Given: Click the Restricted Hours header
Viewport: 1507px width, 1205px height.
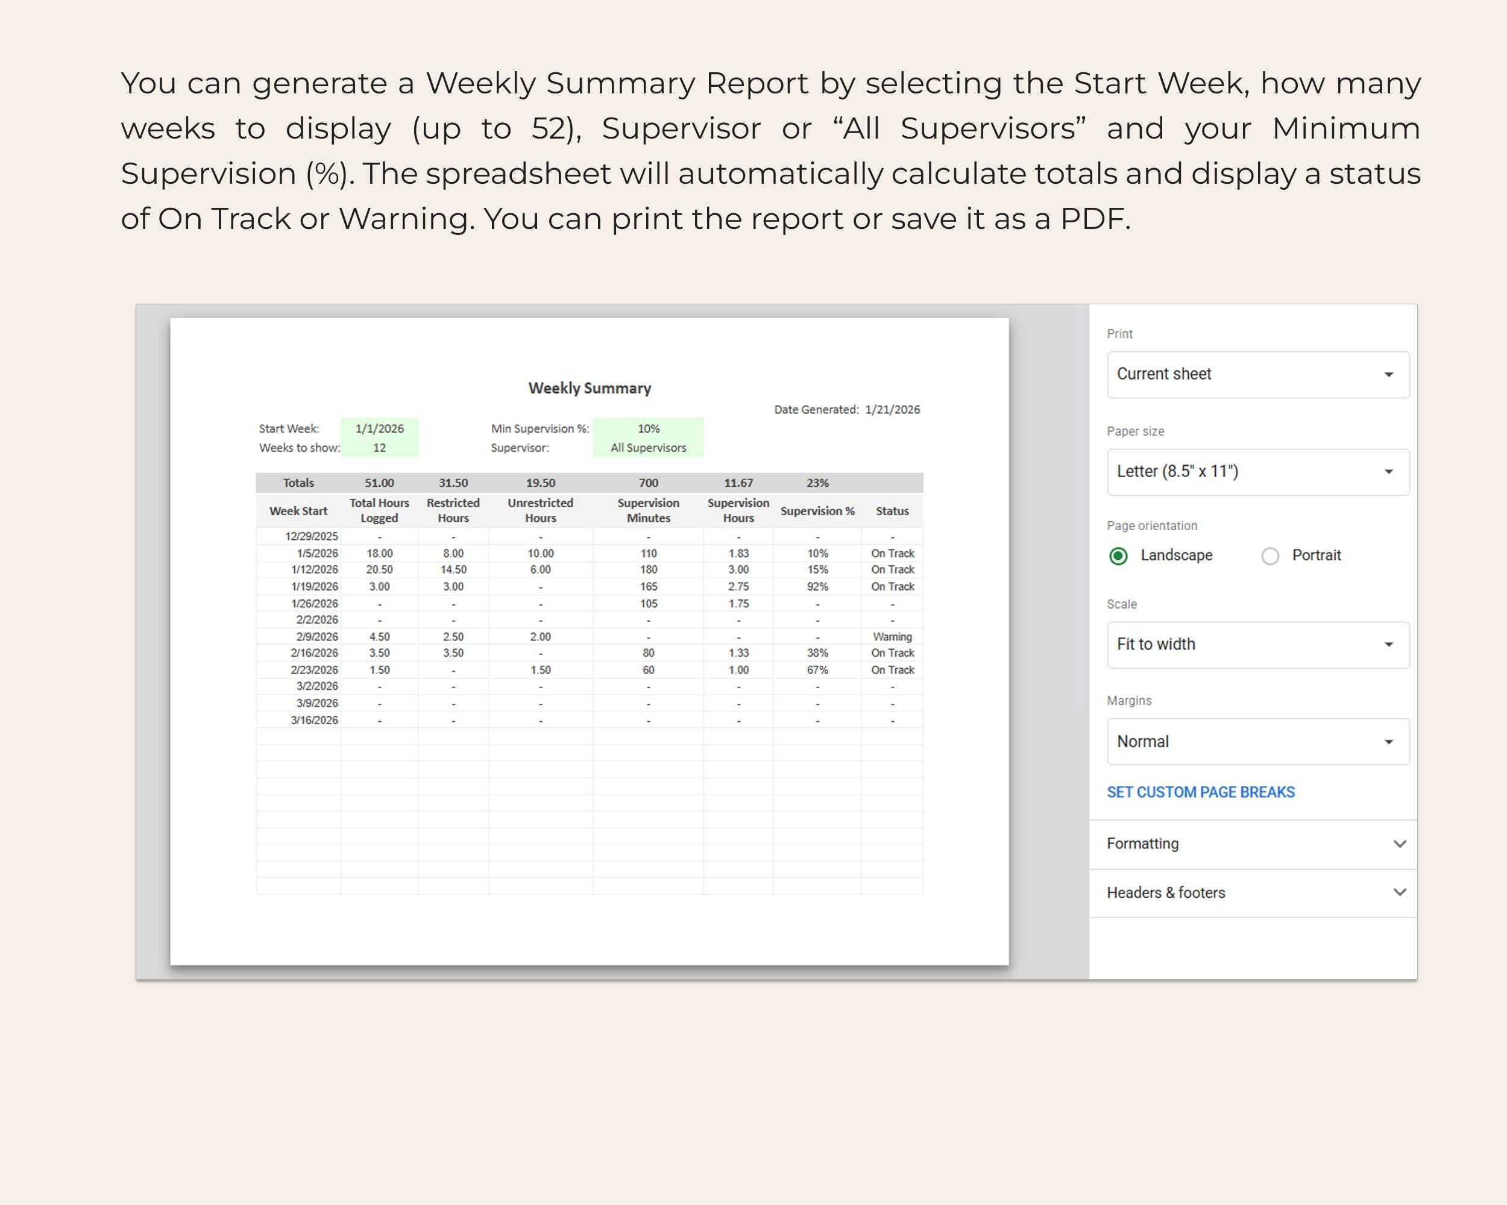Looking at the screenshot, I should (453, 511).
